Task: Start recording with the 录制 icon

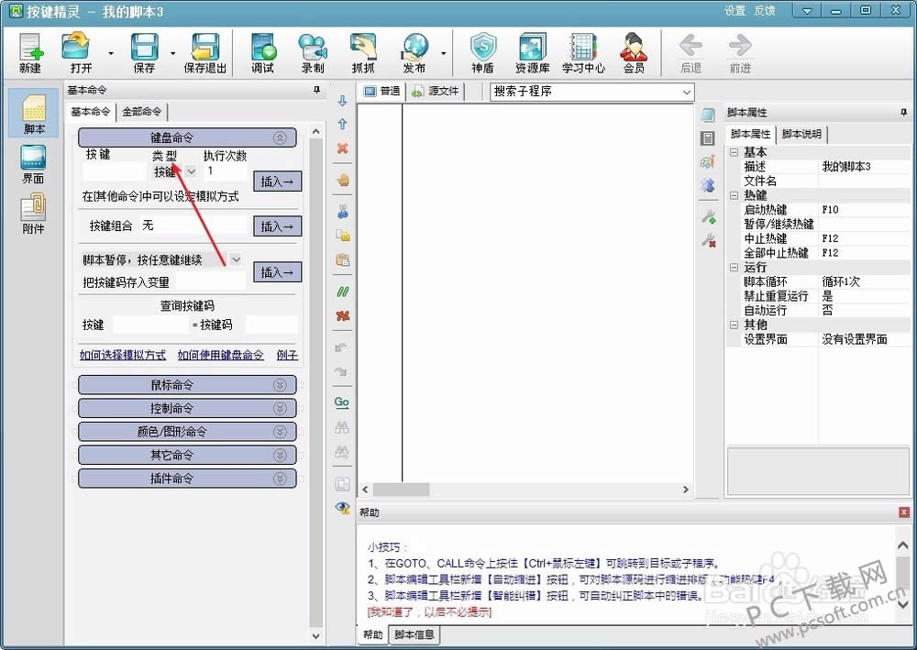Action: pyautogui.click(x=313, y=51)
